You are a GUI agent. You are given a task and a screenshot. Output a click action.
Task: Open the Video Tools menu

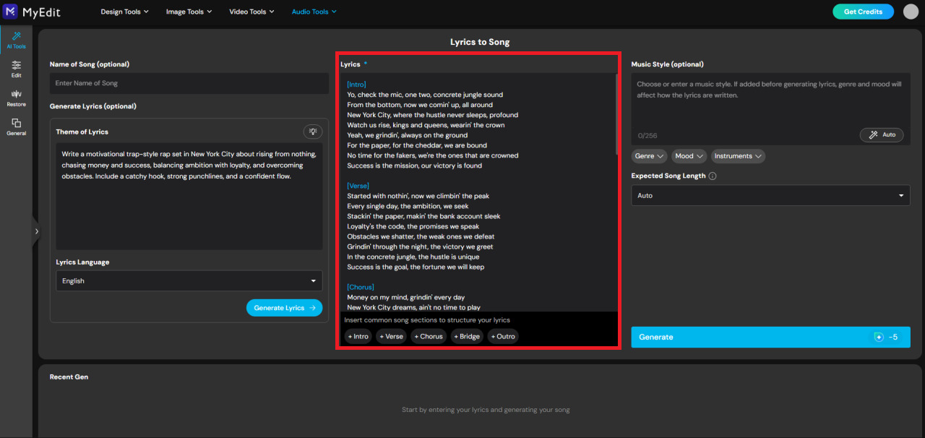251,11
